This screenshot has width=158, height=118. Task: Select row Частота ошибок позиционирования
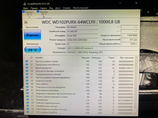click(x=80, y=77)
